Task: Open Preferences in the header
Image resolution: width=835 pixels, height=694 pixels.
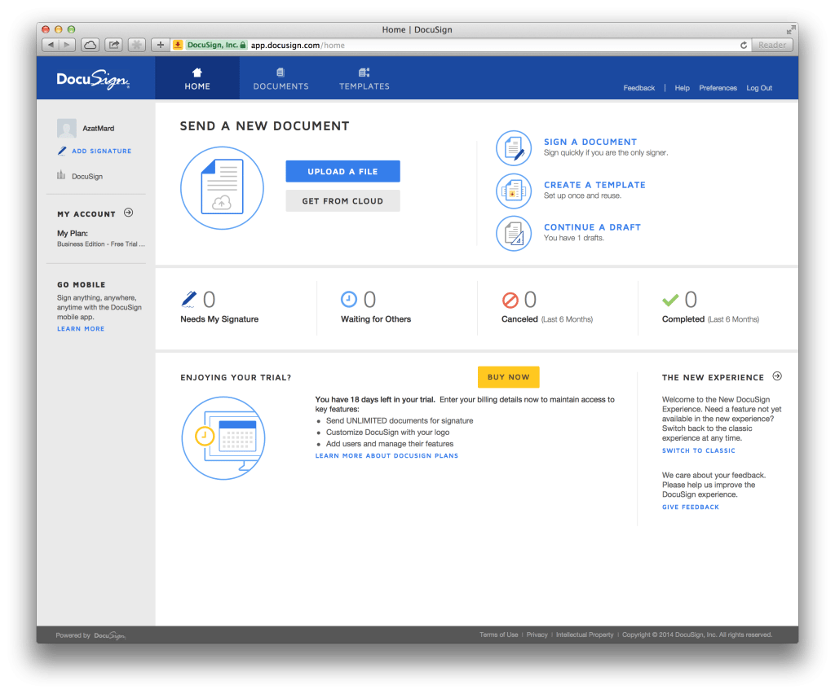Action: pyautogui.click(x=718, y=88)
